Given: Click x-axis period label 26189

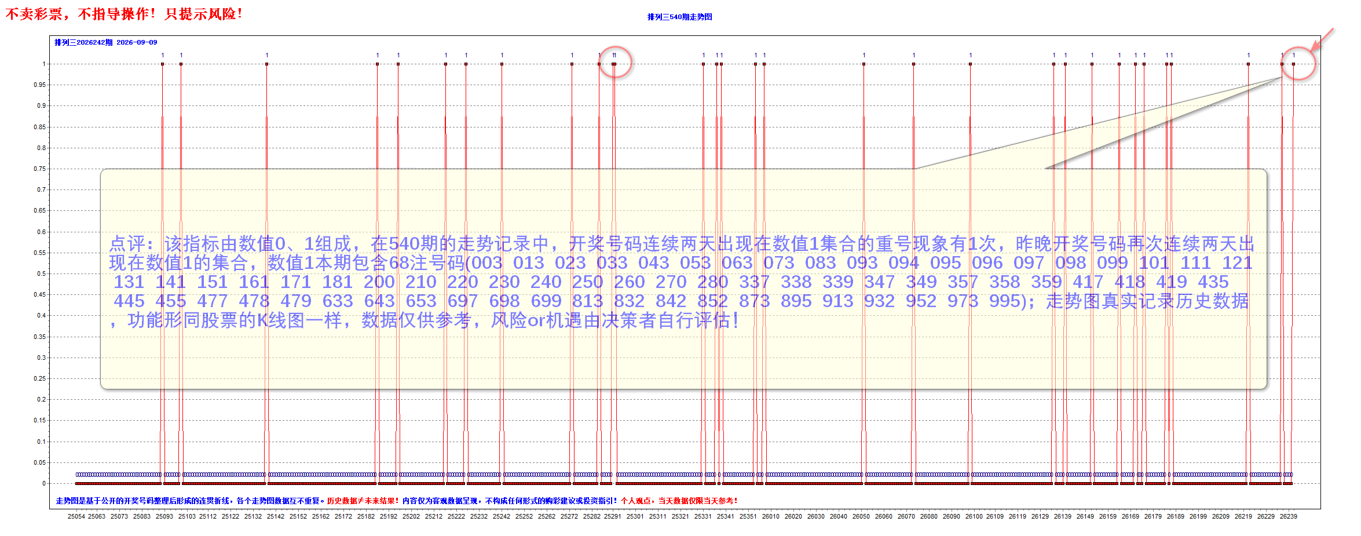Looking at the screenshot, I should [x=1176, y=516].
